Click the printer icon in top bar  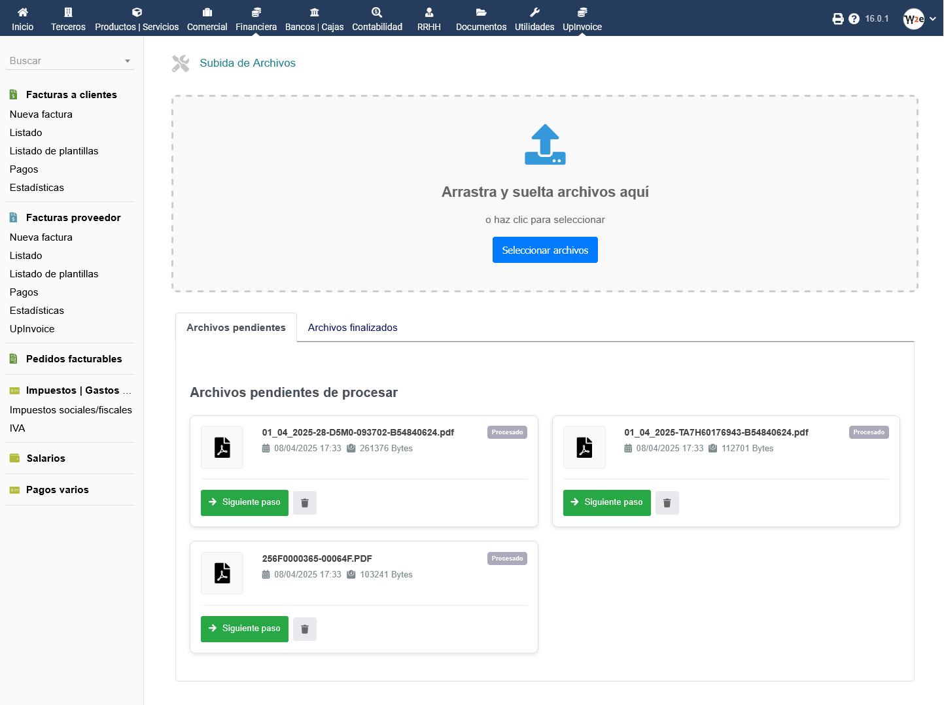pos(838,19)
